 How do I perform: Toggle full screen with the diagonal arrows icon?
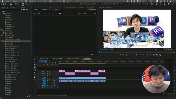tap(173, 4)
